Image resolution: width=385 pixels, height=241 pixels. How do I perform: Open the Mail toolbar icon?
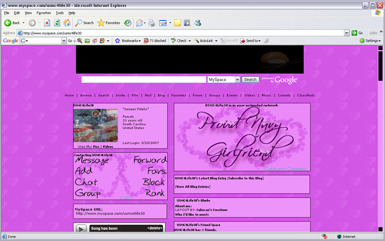coord(139,23)
